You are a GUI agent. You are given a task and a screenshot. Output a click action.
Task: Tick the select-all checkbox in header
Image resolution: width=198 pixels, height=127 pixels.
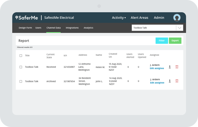21,56
